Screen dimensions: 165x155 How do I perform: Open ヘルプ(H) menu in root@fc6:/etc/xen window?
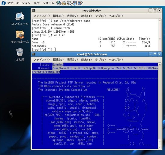point(116,60)
